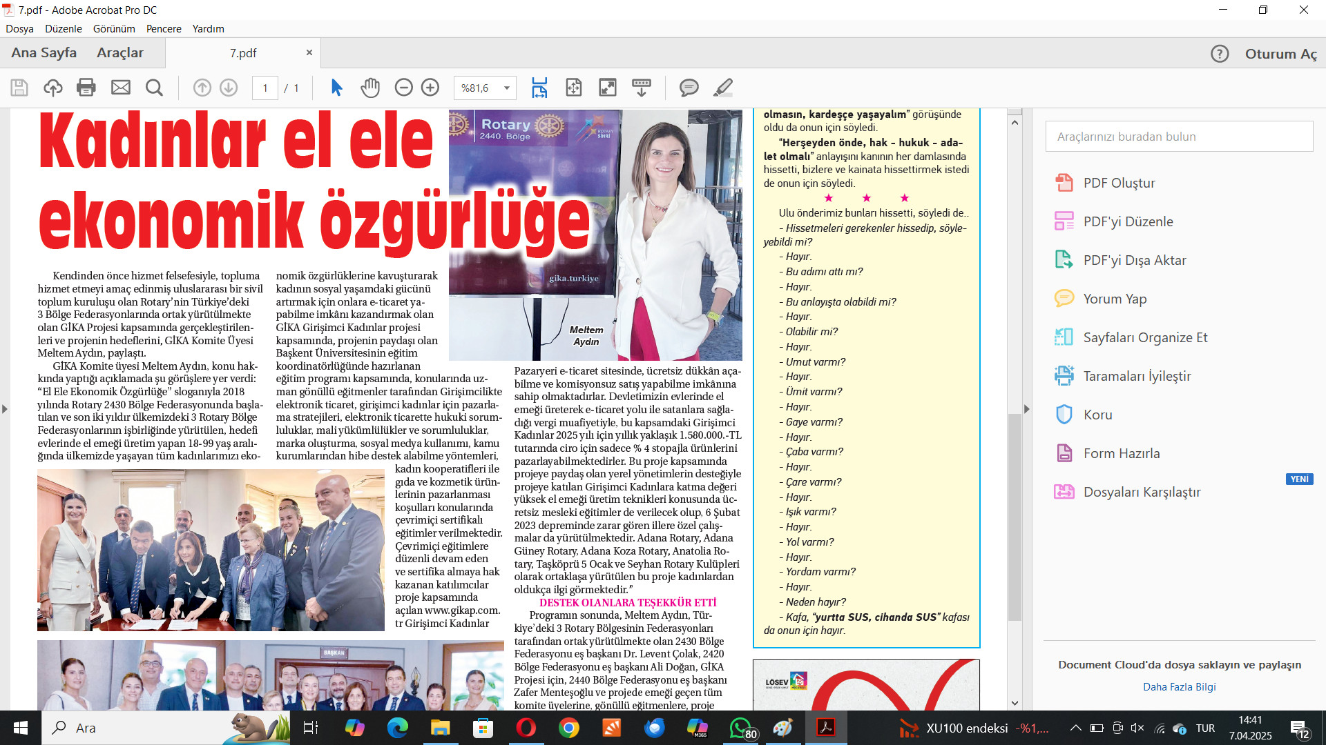Image resolution: width=1326 pixels, height=745 pixels.
Task: Open the Dosya menu
Action: (x=19, y=29)
